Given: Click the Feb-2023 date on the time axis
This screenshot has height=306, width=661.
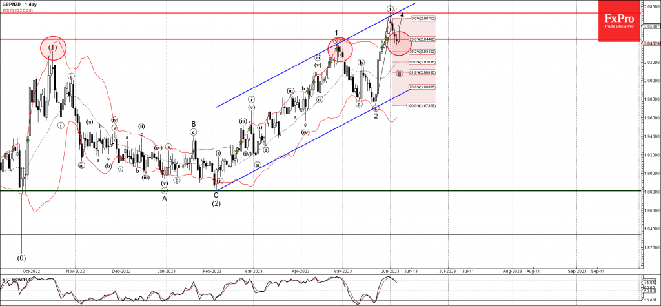Looking at the screenshot, I should 212,272.
